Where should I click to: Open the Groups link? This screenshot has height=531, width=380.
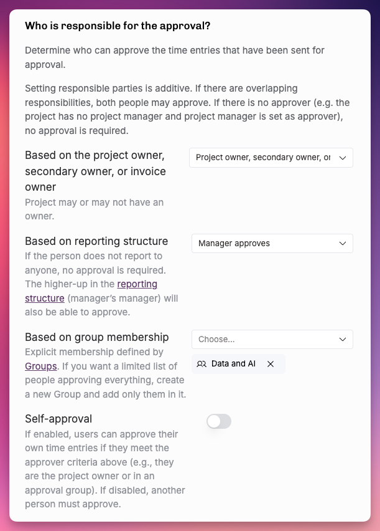41,366
